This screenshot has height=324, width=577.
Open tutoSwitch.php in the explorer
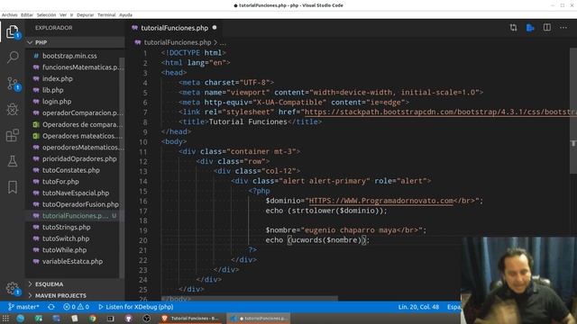(x=66, y=238)
